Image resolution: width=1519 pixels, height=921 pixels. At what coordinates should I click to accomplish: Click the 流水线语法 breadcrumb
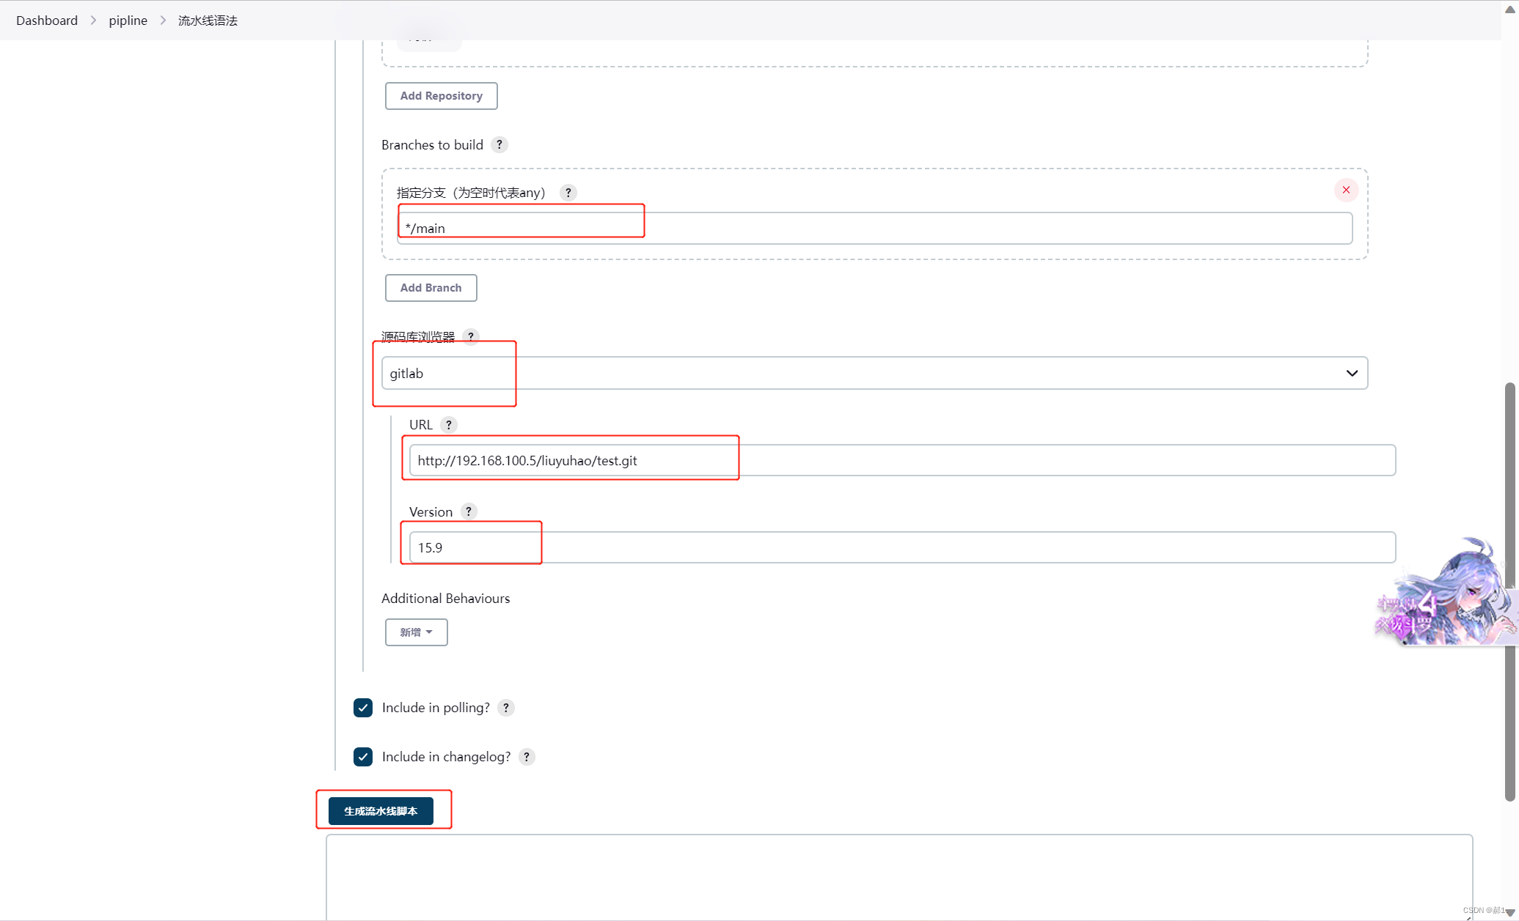208,21
